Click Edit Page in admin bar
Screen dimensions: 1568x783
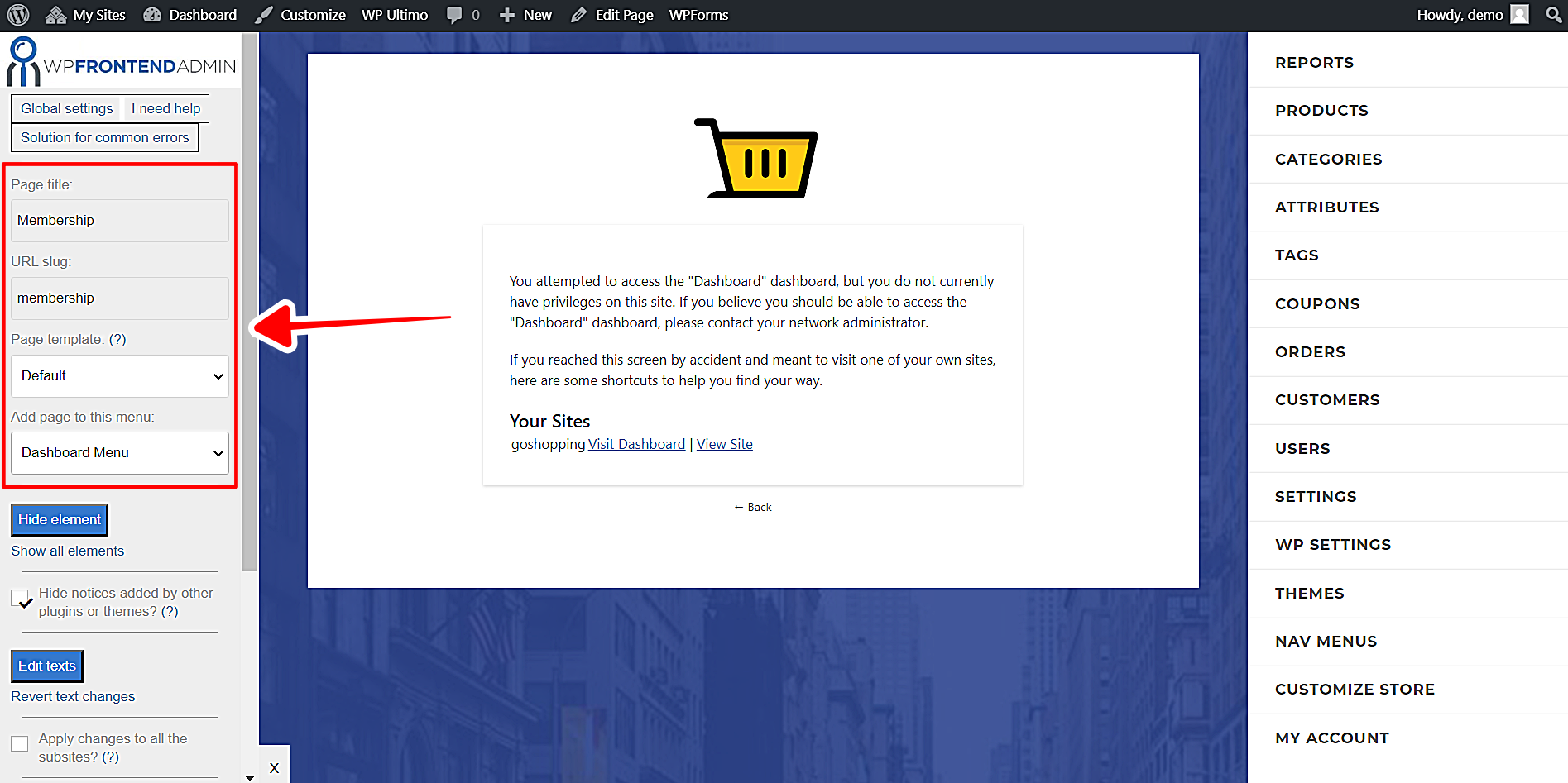(612, 15)
